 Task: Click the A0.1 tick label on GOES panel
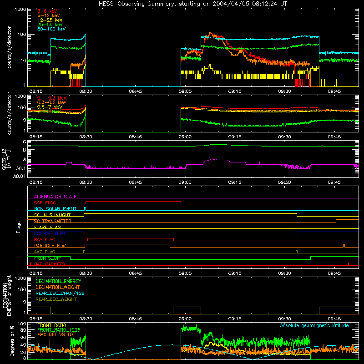[x=21, y=168]
